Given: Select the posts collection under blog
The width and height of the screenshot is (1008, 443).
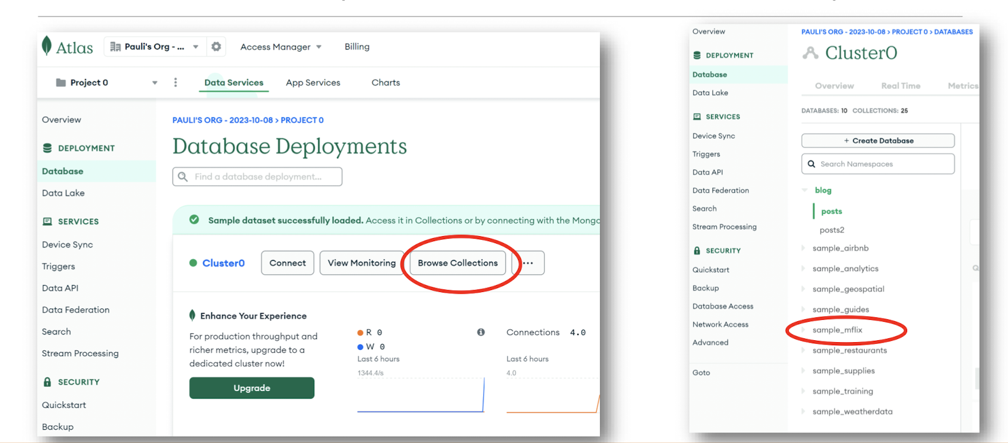Looking at the screenshot, I should coord(832,211).
